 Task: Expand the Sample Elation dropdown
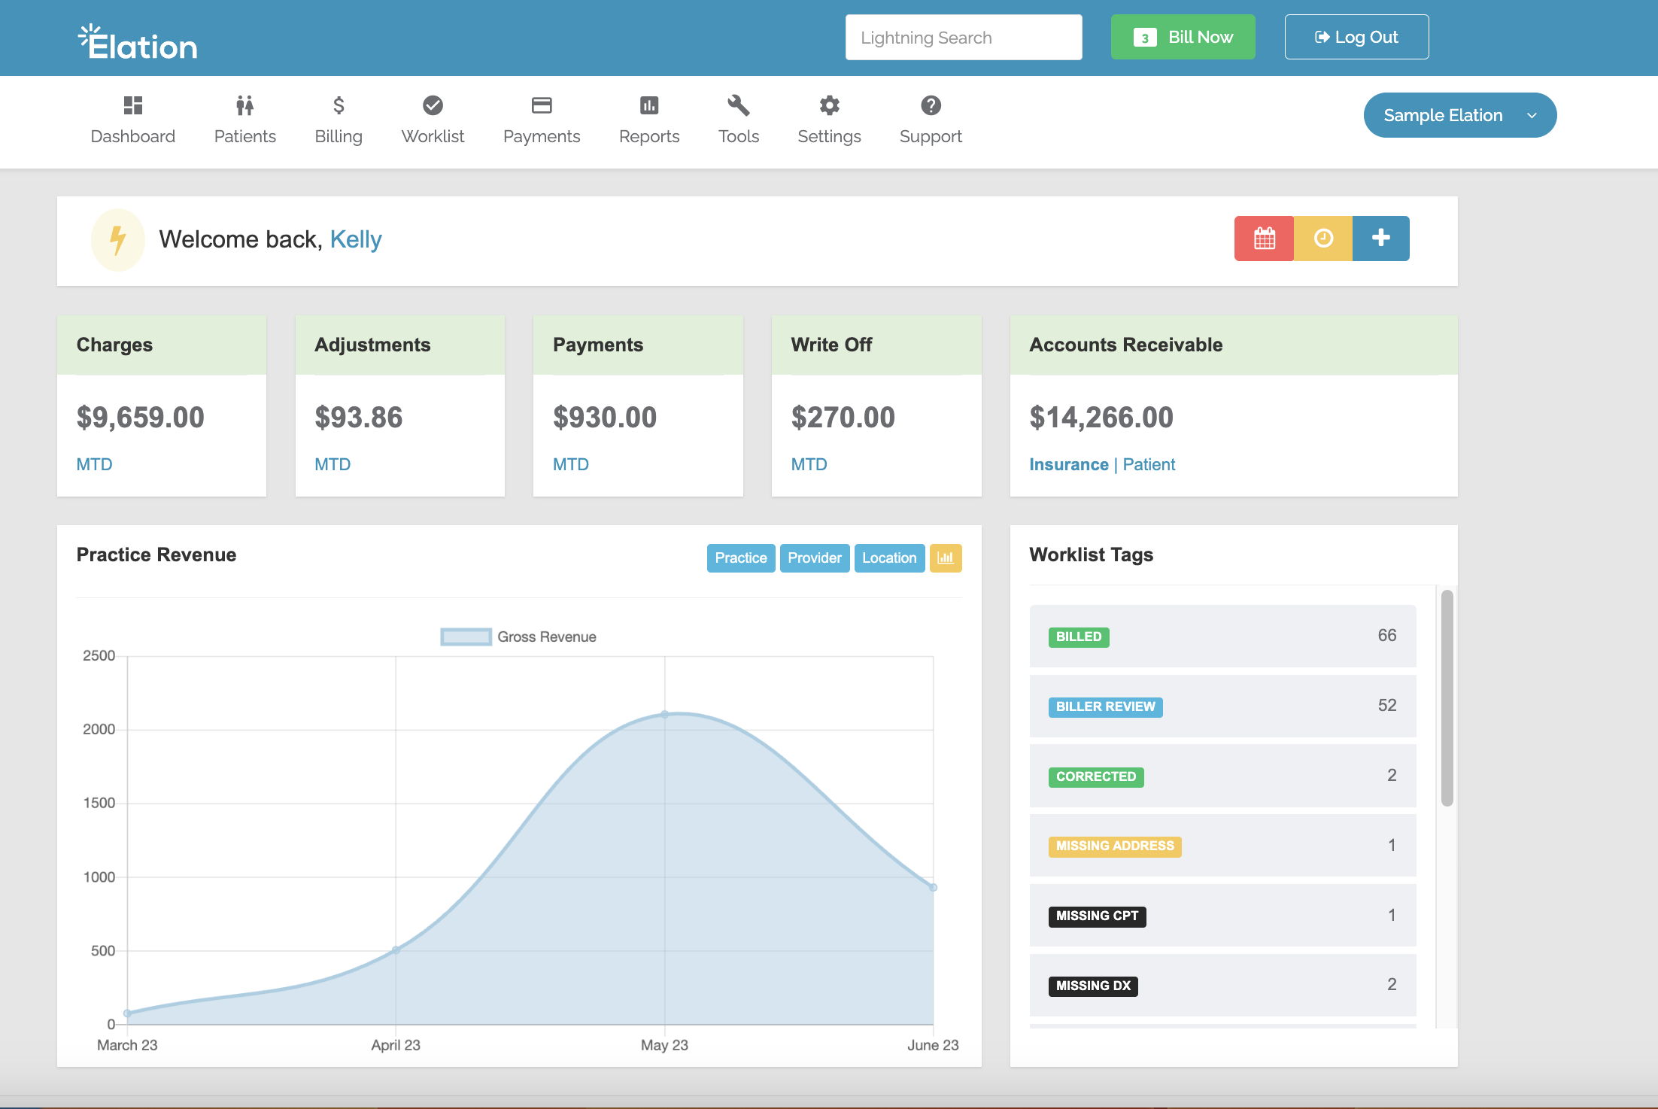coord(1459,115)
